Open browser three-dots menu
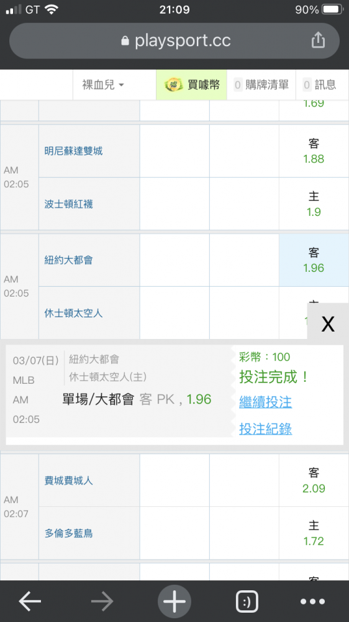This screenshot has height=622, width=349. point(312,601)
